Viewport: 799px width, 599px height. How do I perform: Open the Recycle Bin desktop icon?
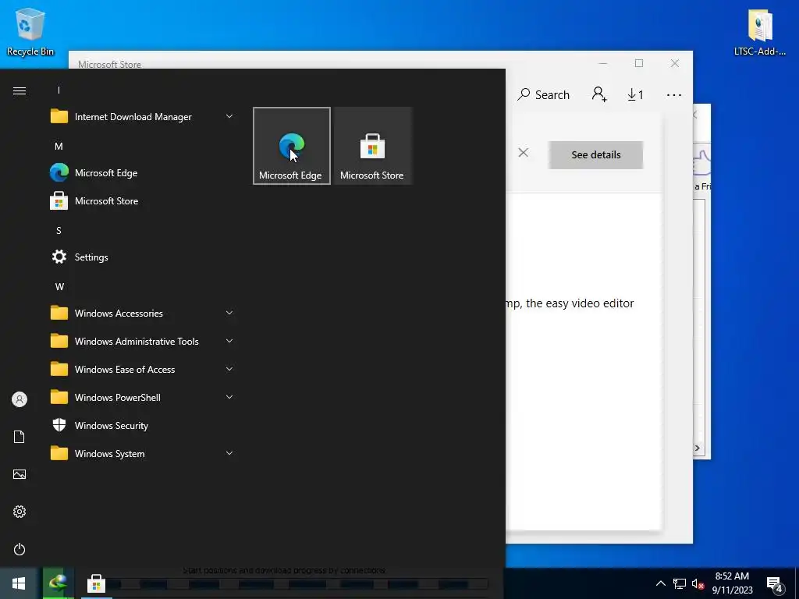point(30,31)
